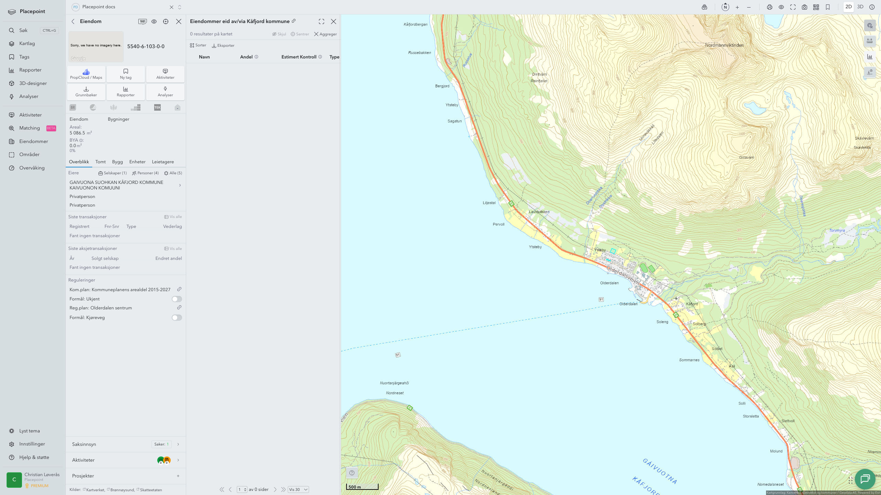881x495 pixels.
Task: Toggle the Formål: Kjøreveg regulation switch
Action: click(x=177, y=318)
